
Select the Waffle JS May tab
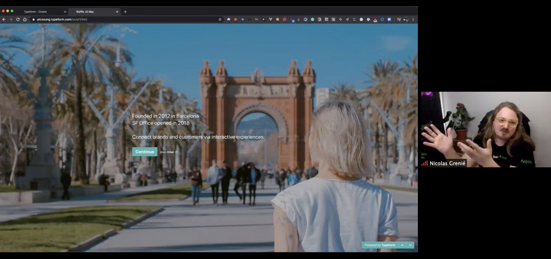94,11
